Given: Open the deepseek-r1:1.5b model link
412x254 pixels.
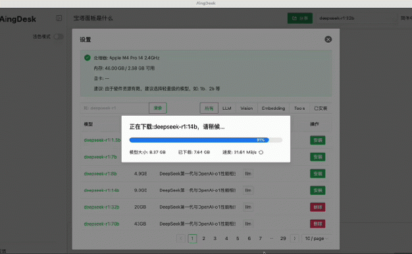Looking at the screenshot, I should point(102,140).
